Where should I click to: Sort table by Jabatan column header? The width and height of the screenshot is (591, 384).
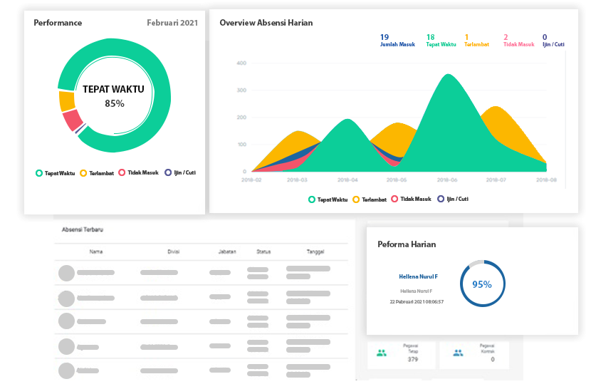[227, 251]
